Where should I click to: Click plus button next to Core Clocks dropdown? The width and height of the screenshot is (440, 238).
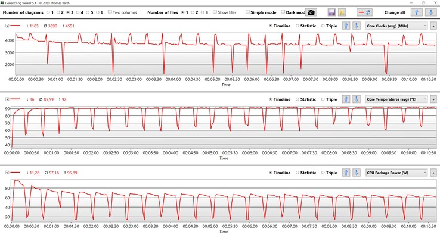(x=433, y=26)
